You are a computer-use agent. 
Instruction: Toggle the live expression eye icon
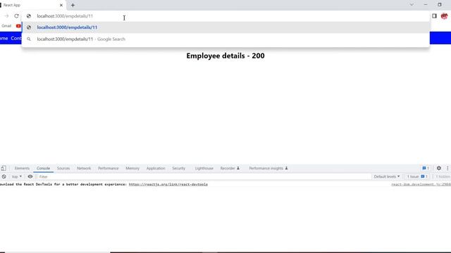(30, 176)
